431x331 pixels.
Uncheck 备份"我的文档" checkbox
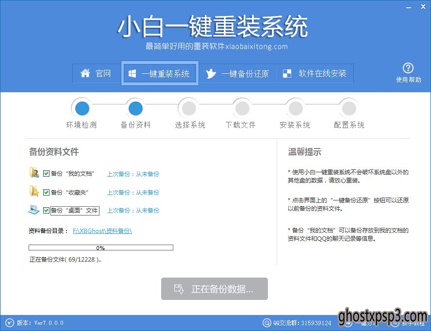46,173
